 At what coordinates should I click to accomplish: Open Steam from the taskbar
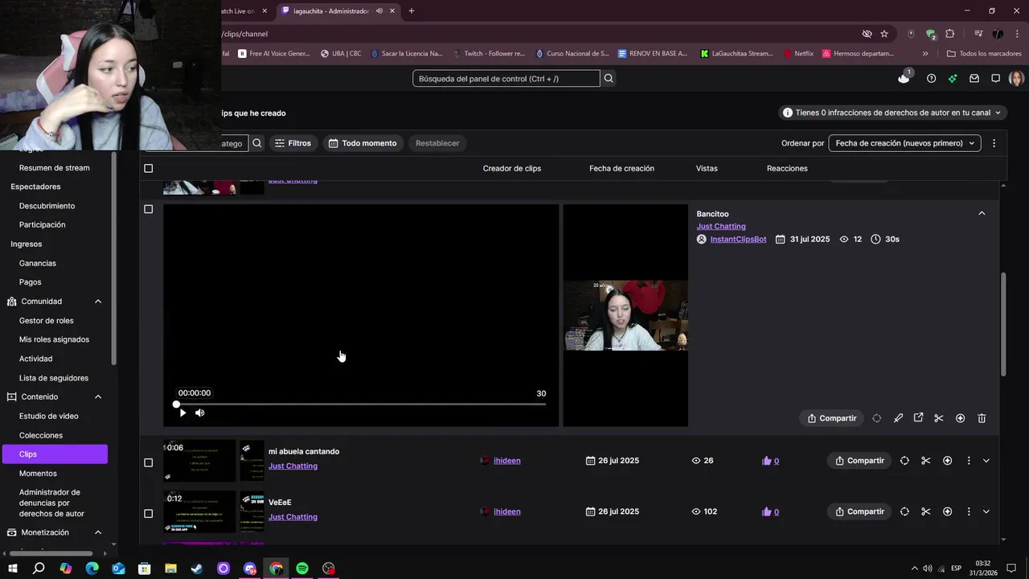[x=197, y=569]
